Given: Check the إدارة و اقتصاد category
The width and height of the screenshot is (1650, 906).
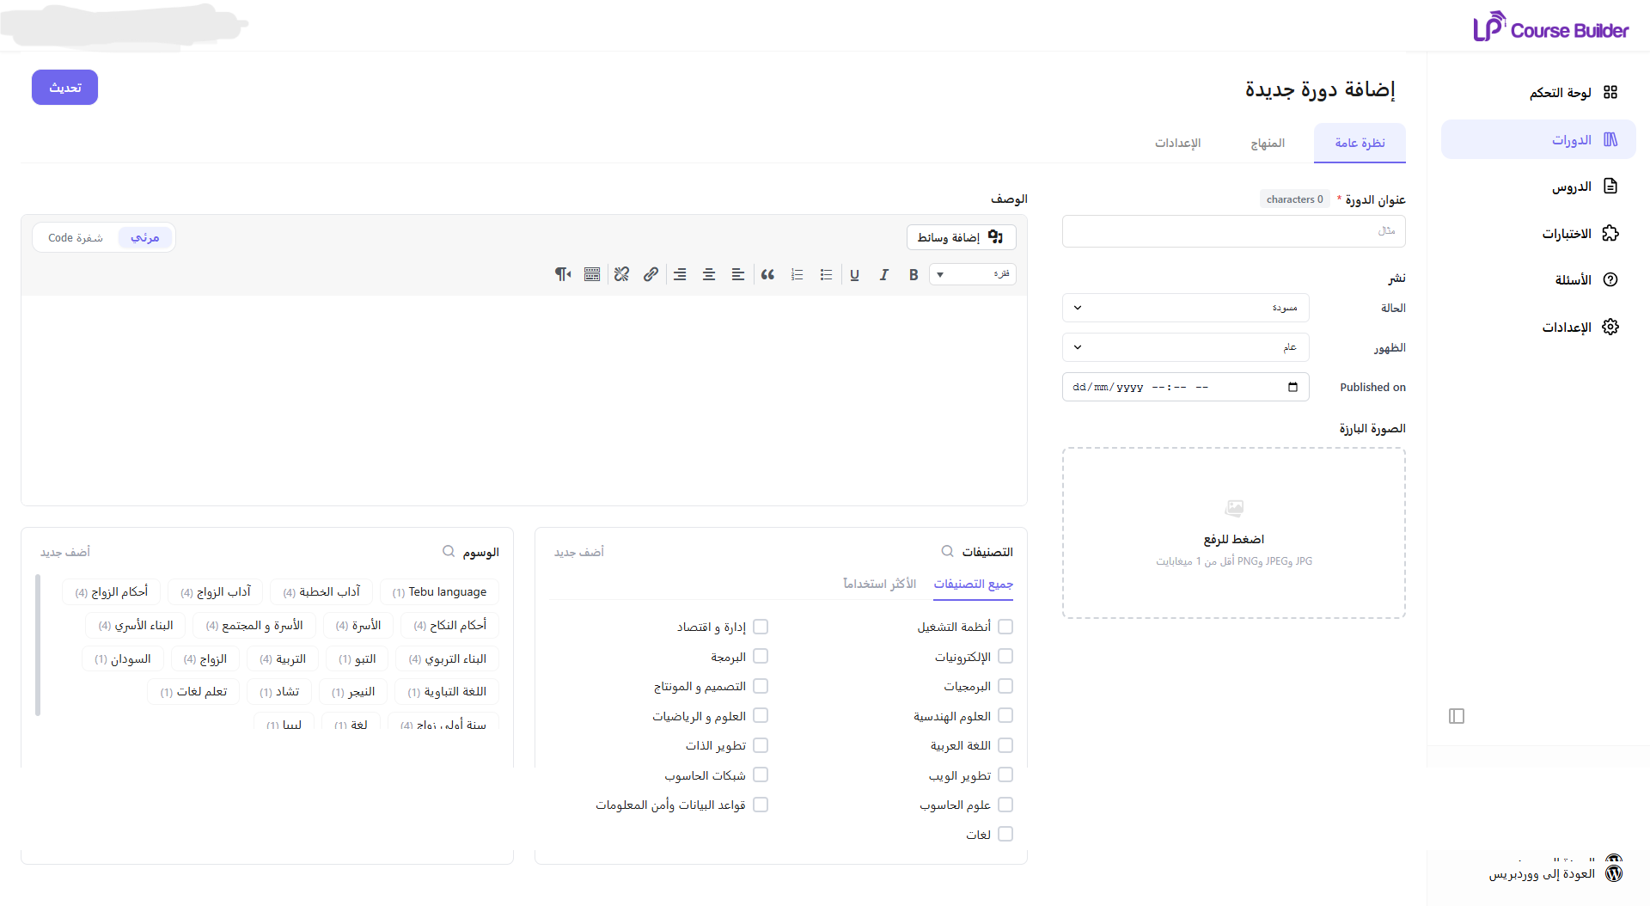Looking at the screenshot, I should point(761,627).
